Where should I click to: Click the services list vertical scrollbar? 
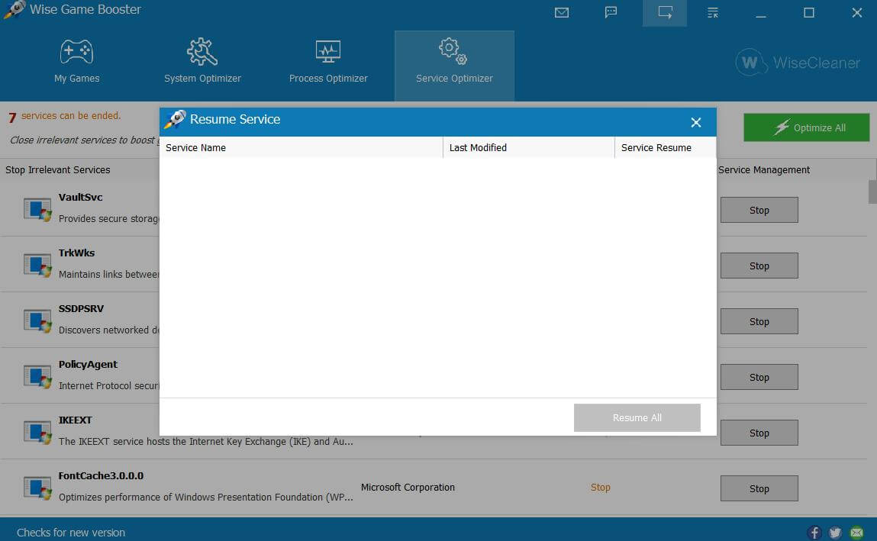(872, 192)
